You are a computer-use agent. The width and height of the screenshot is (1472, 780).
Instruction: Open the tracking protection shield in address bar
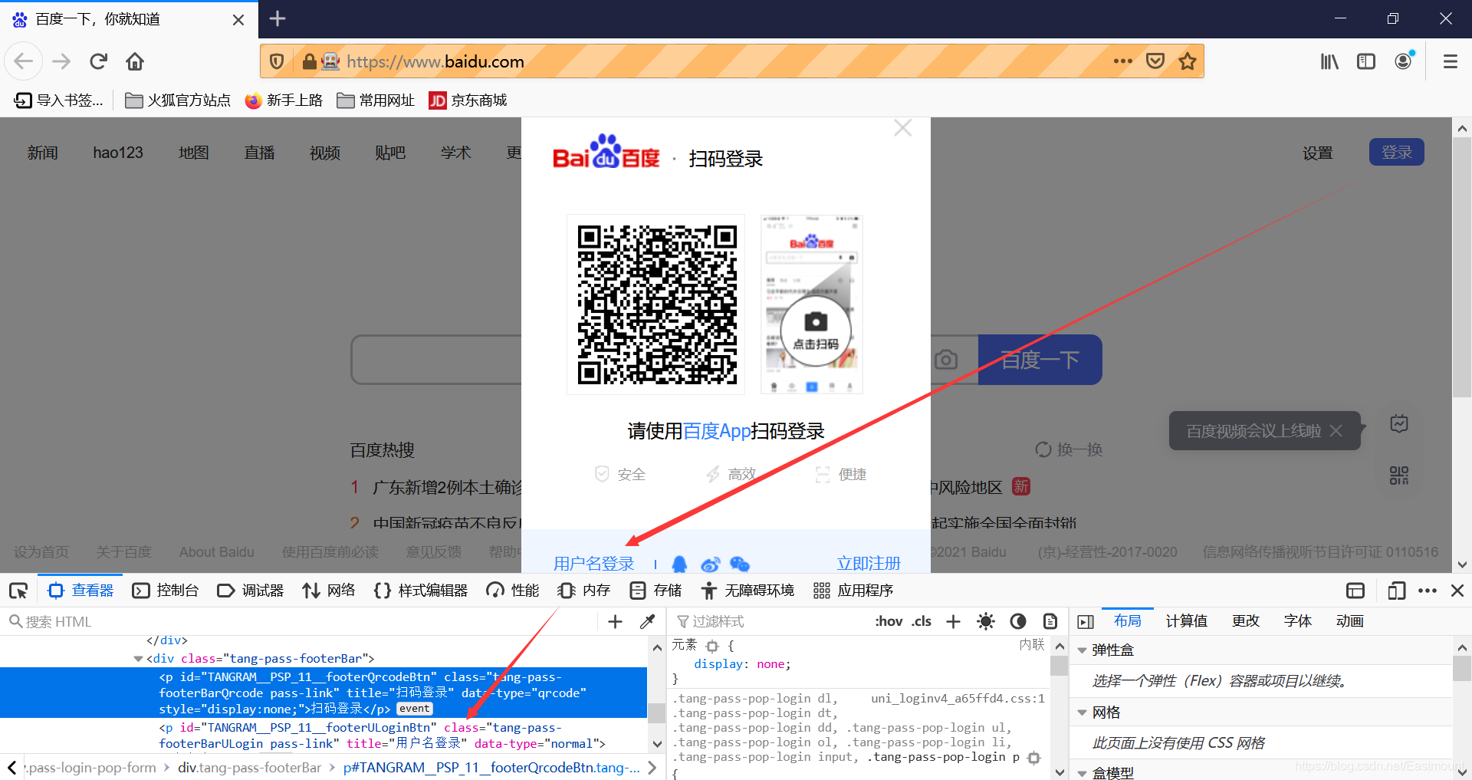point(278,61)
